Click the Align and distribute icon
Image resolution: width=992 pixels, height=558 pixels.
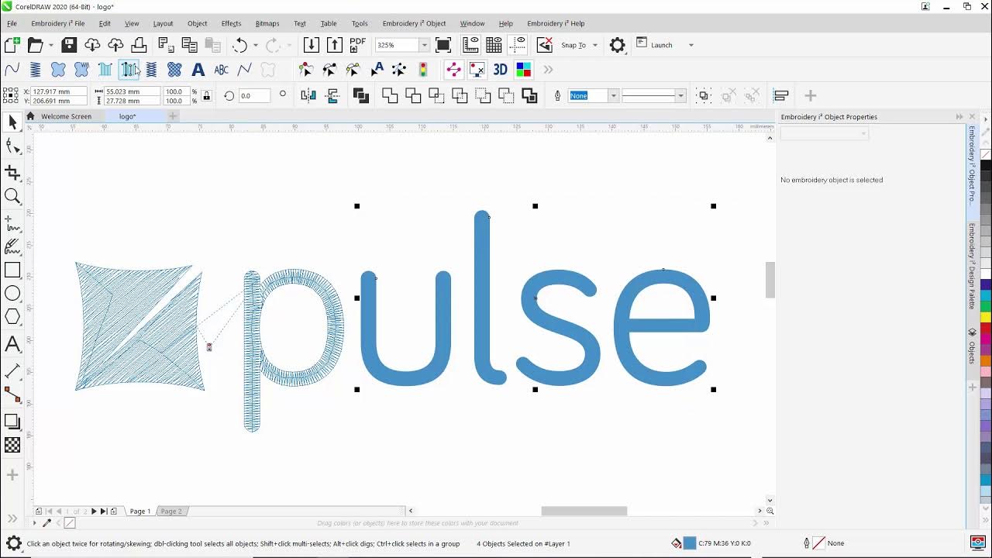781,95
